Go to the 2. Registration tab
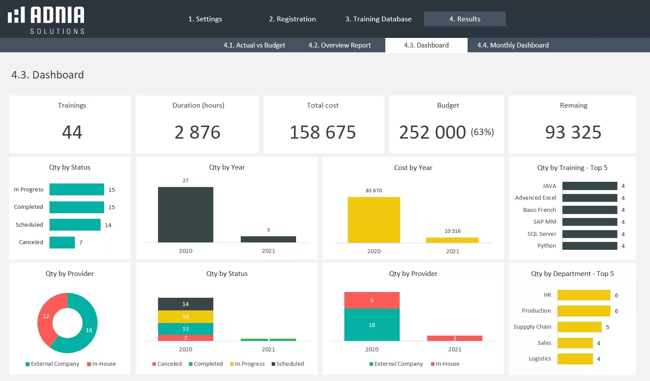The width and height of the screenshot is (650, 381). 292,19
